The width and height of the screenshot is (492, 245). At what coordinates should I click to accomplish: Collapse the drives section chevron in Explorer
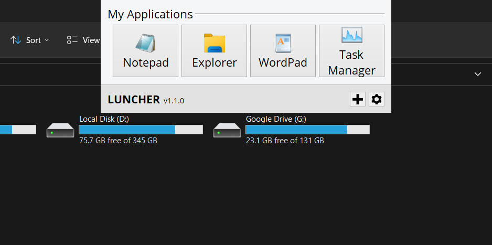coord(477,74)
